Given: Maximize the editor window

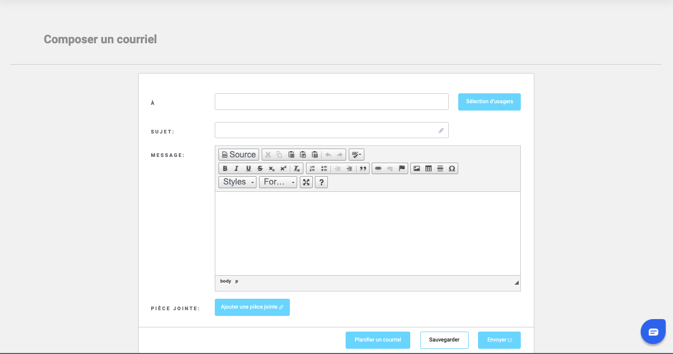Looking at the screenshot, I should click(x=306, y=182).
